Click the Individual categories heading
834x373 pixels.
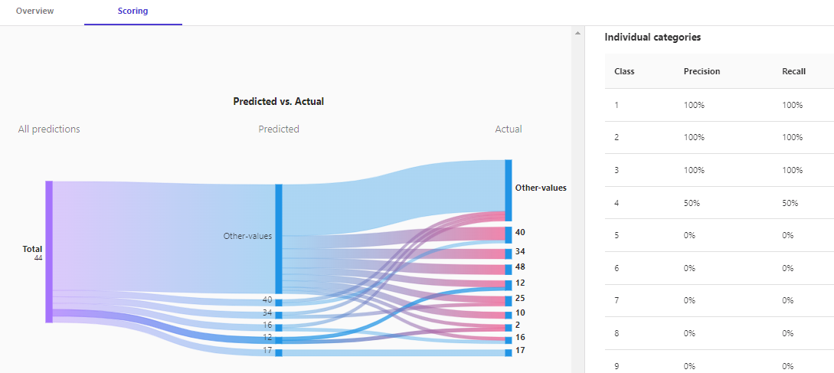pyautogui.click(x=652, y=37)
